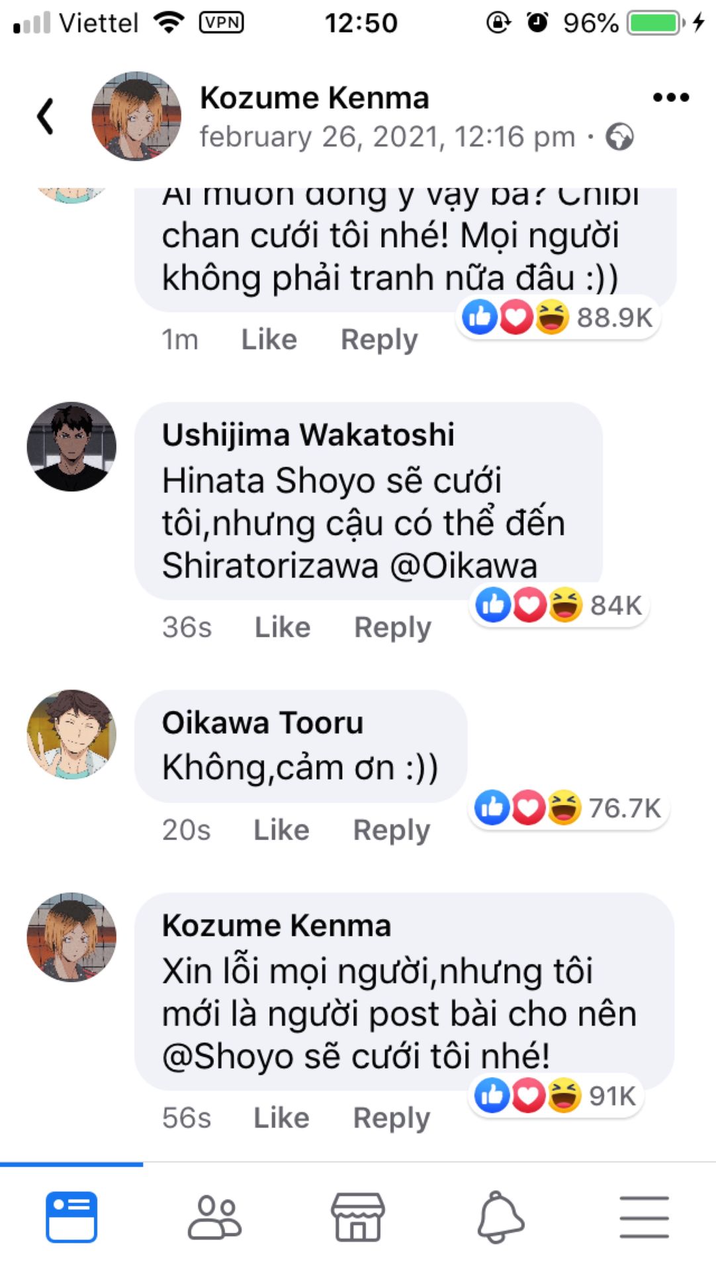The width and height of the screenshot is (716, 1272).
Task: View the 91K reactions on Kenma's comment
Action: click(x=556, y=1096)
